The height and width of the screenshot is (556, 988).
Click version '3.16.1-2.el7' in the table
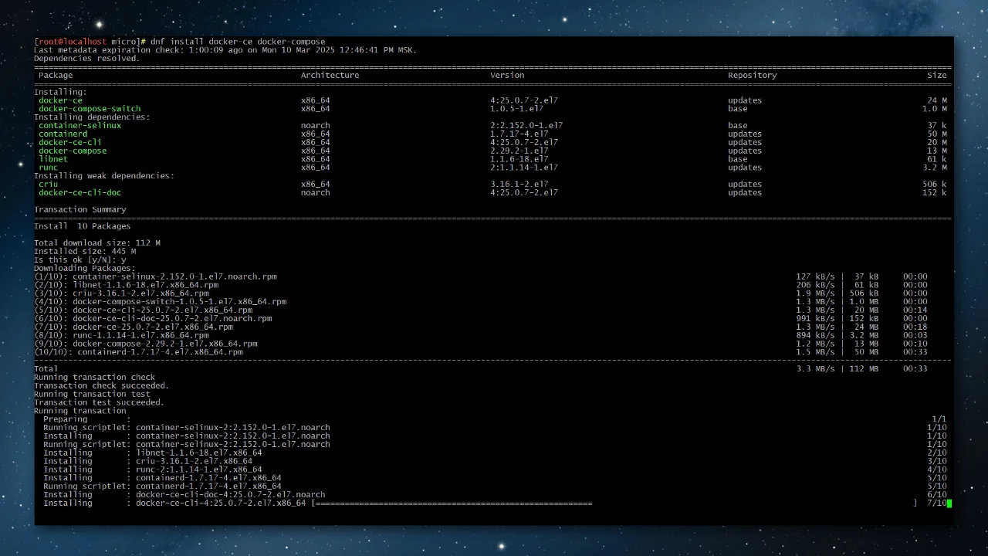[519, 185]
